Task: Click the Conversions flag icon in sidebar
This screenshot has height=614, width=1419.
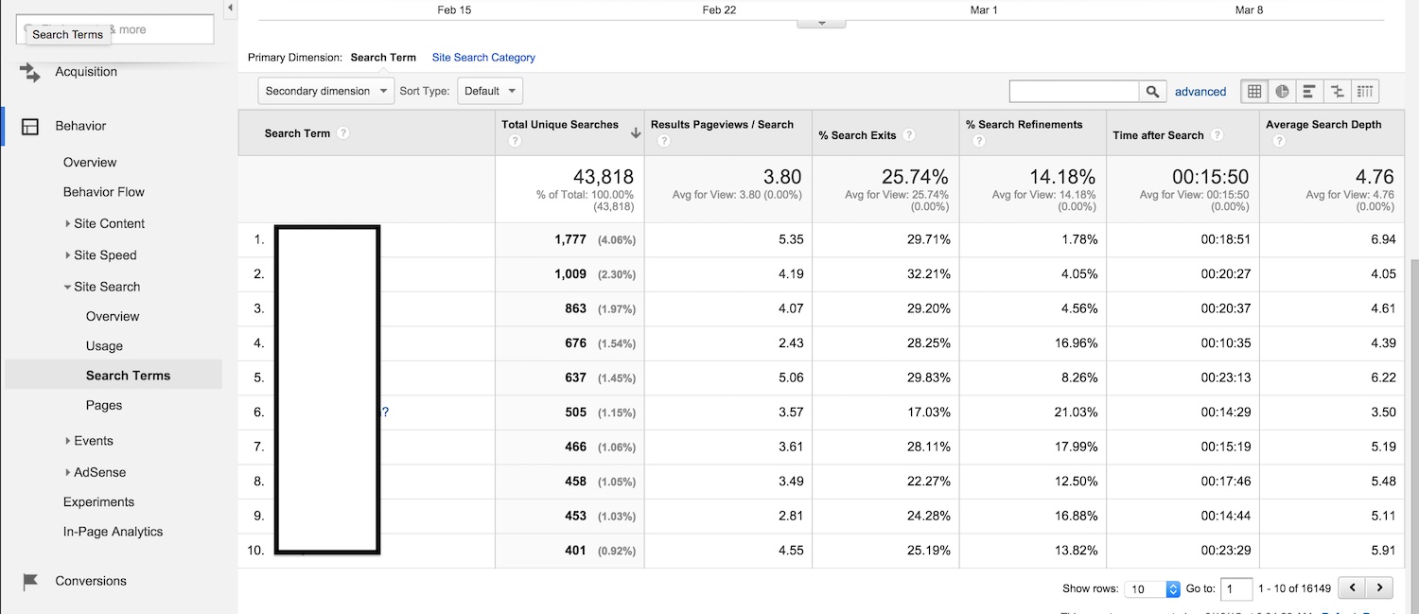Action: point(30,581)
